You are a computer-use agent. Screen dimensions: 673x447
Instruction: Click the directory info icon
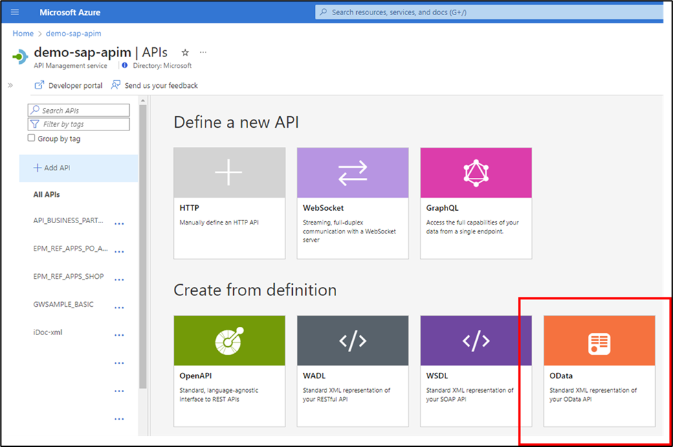[124, 65]
